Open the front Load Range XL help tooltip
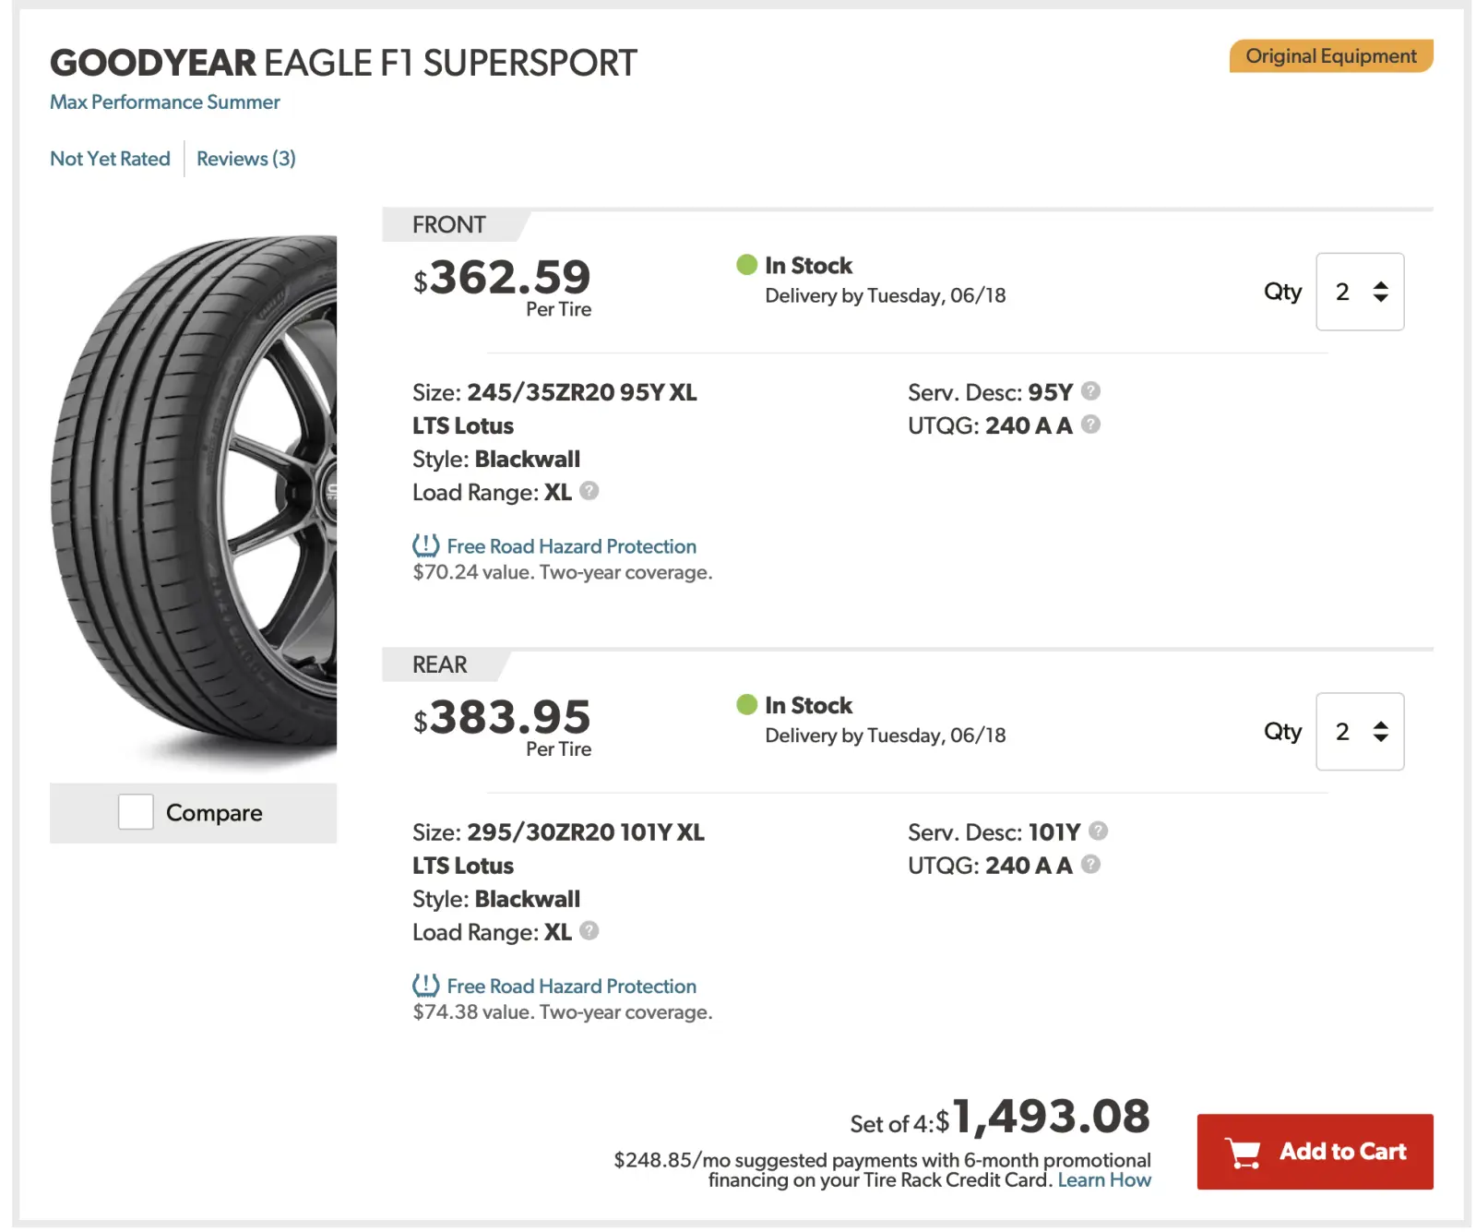Image resolution: width=1476 pixels, height=1232 pixels. click(x=589, y=492)
